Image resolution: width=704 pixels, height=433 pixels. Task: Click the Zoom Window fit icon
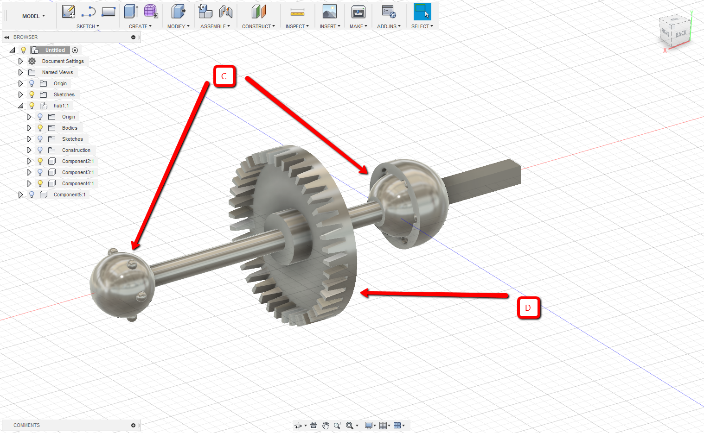tap(350, 426)
